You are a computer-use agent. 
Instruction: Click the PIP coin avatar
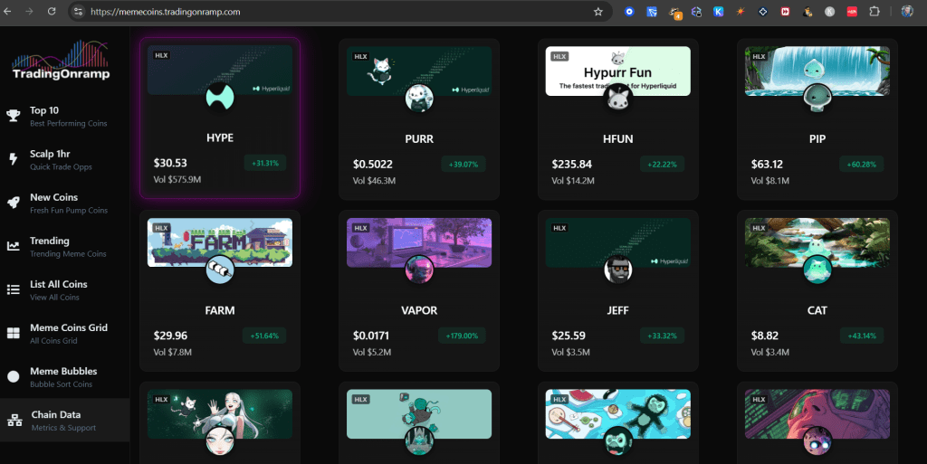[817, 98]
